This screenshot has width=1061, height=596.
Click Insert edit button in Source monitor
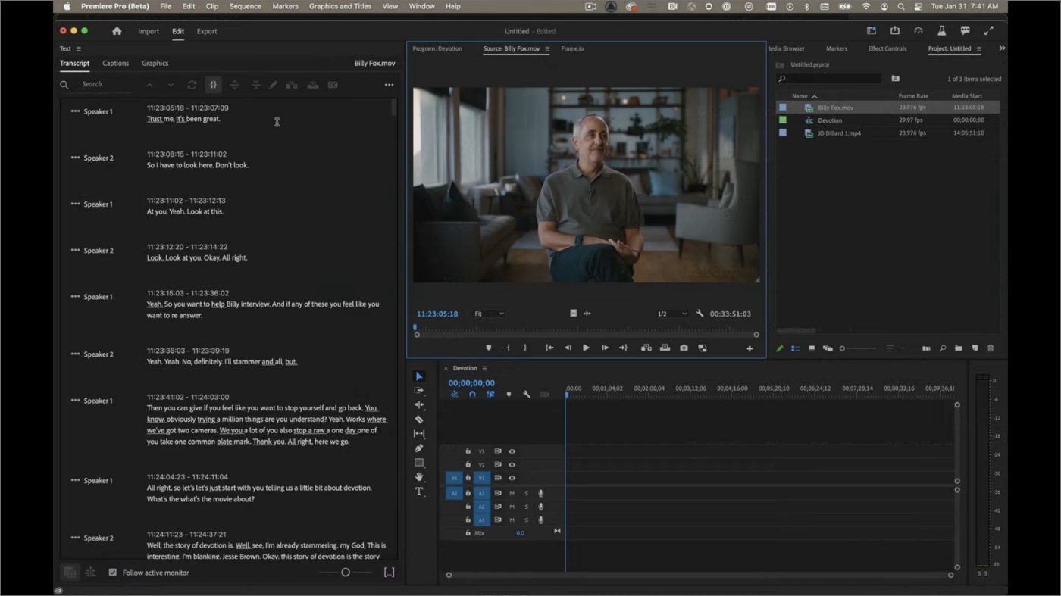tap(646, 348)
